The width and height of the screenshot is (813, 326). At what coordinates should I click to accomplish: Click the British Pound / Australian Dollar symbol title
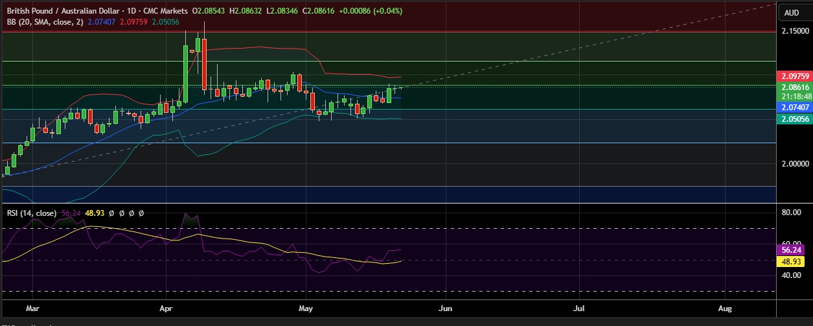[x=63, y=12]
